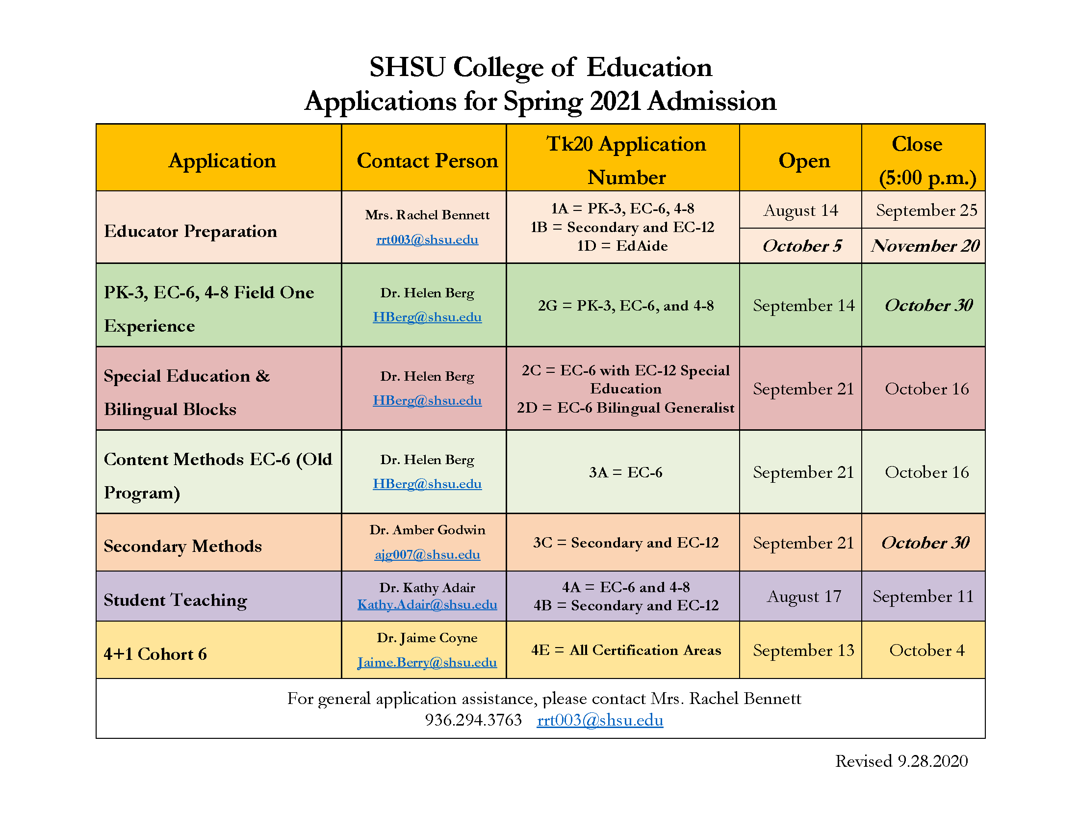Click 'September 13' open date
The height and width of the screenshot is (834, 1079).
click(x=803, y=651)
